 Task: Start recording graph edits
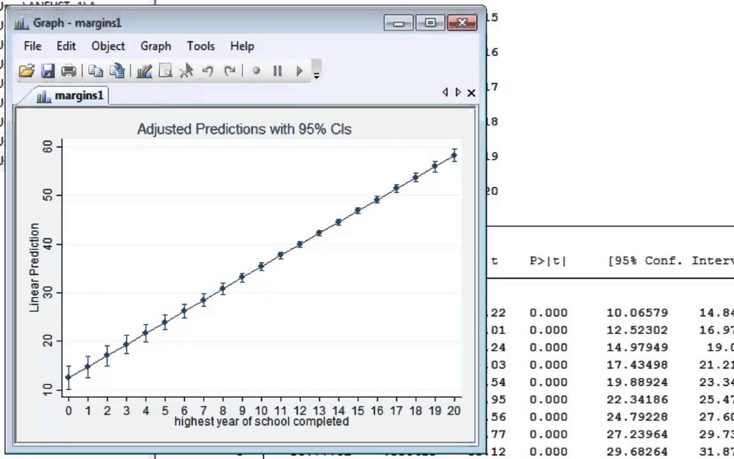tap(256, 71)
